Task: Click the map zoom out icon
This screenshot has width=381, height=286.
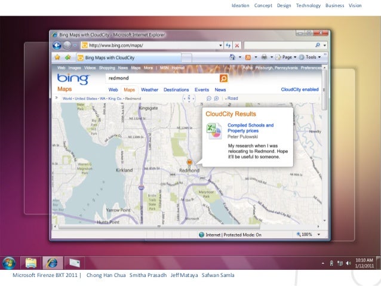Action: tap(209, 98)
